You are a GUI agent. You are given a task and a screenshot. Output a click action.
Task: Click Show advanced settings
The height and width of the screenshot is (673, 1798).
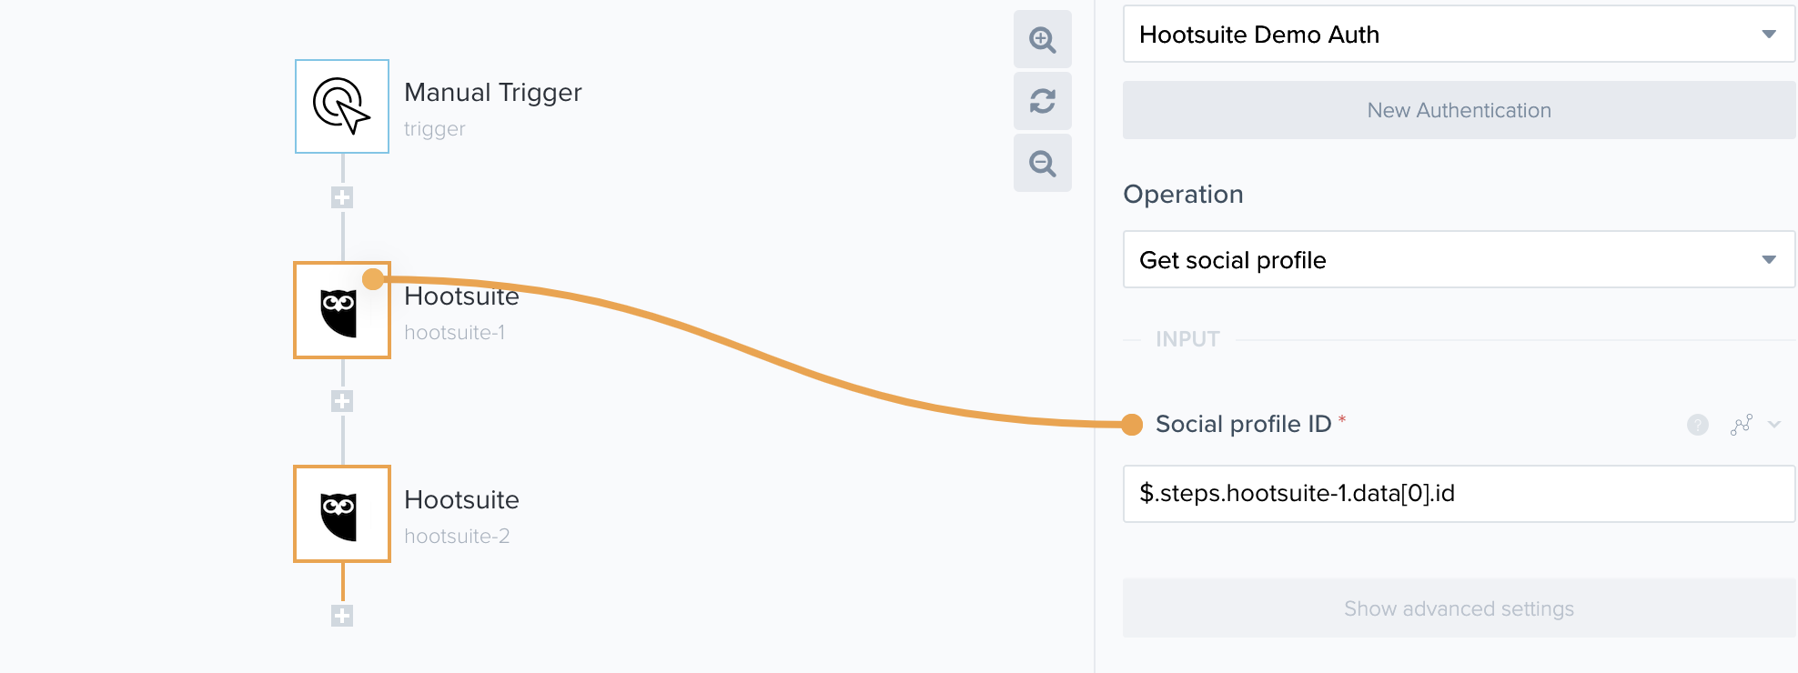click(x=1458, y=608)
